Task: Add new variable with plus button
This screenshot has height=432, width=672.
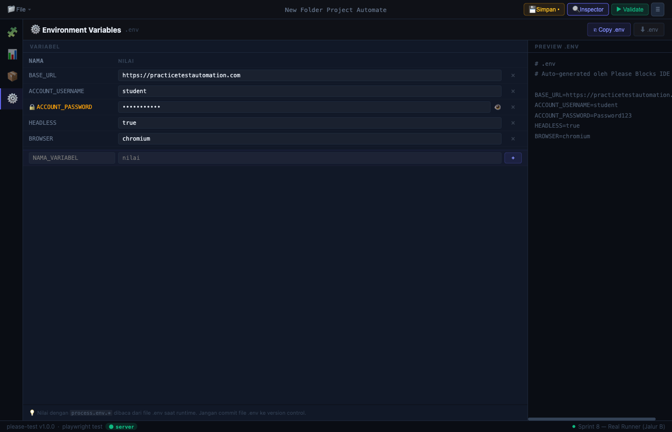Action: (x=513, y=158)
